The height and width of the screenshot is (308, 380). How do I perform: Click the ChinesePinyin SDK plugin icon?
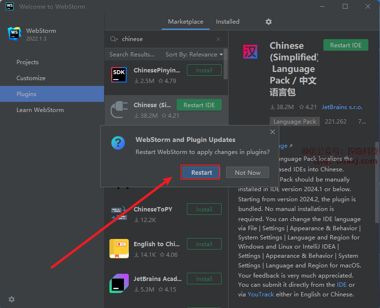[119, 75]
